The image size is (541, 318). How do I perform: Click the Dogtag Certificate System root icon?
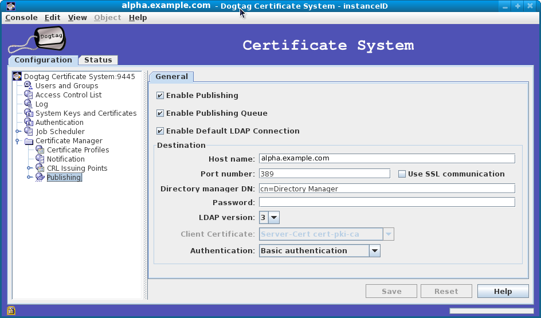pos(17,76)
